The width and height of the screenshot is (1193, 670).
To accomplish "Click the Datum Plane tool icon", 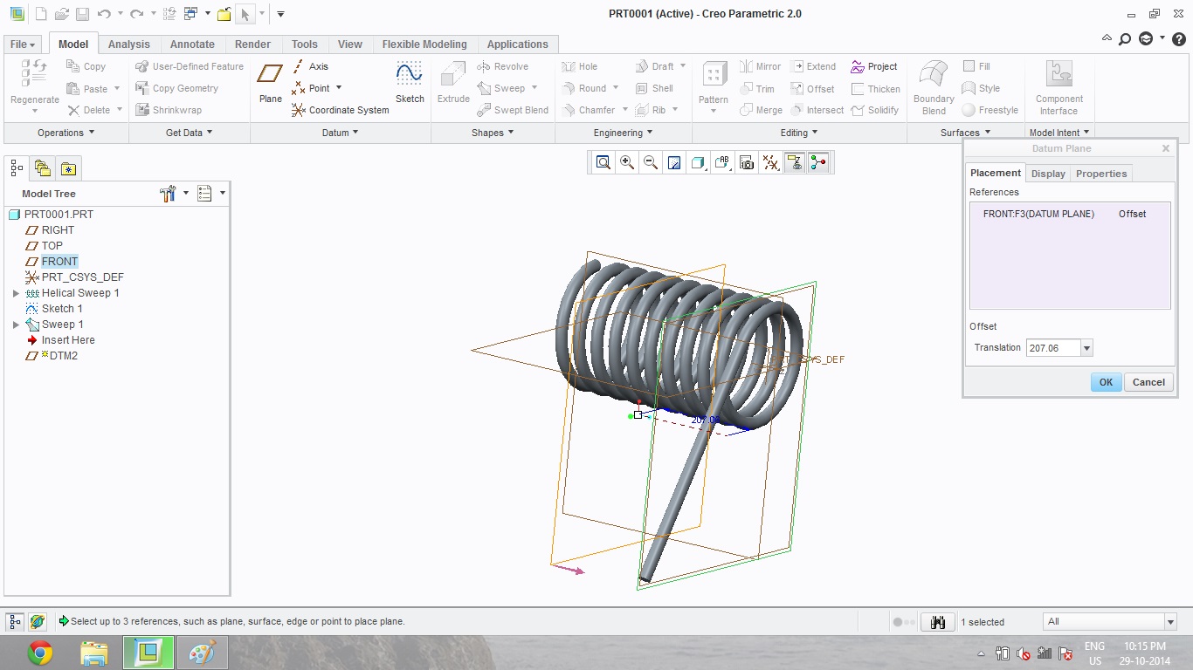I will tap(271, 82).
